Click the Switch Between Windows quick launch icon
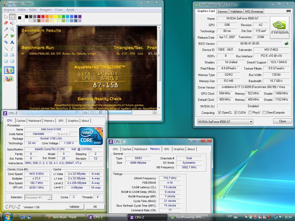The image size is (295, 221). click(29, 217)
